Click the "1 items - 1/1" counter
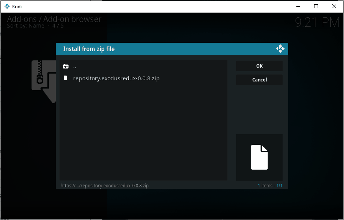 270,185
